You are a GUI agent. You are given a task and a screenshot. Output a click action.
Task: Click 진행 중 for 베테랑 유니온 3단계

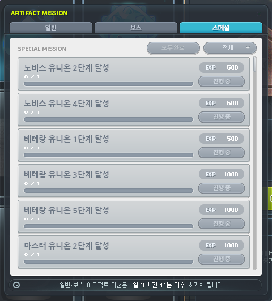(222, 188)
